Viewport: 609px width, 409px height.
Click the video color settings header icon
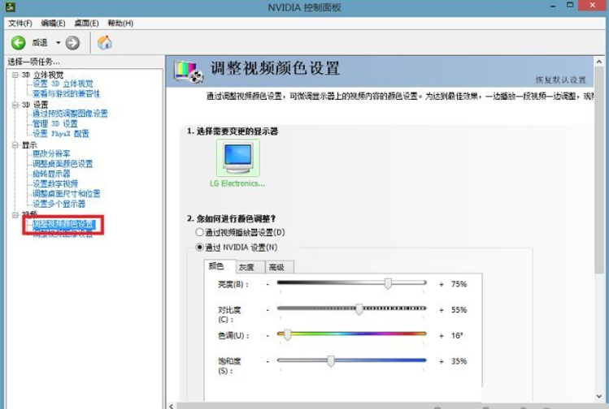click(x=189, y=71)
